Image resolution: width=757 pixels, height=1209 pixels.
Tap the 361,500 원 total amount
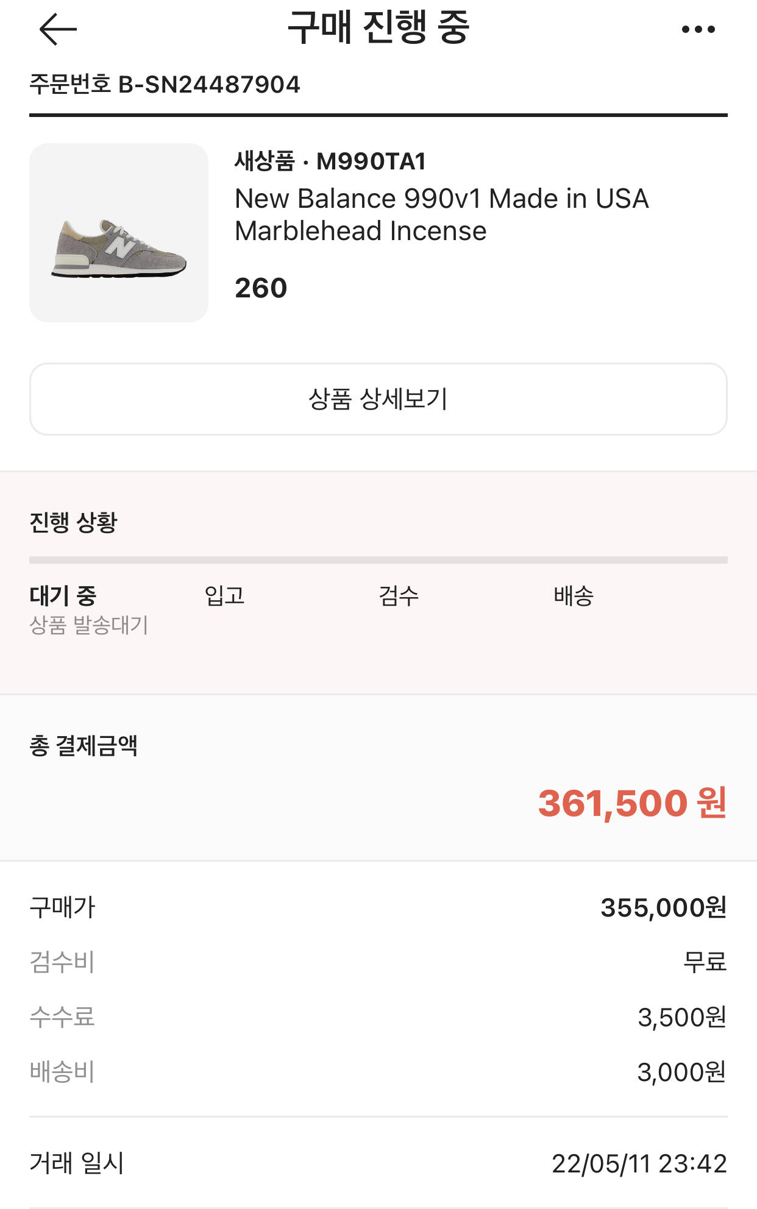[x=631, y=803]
